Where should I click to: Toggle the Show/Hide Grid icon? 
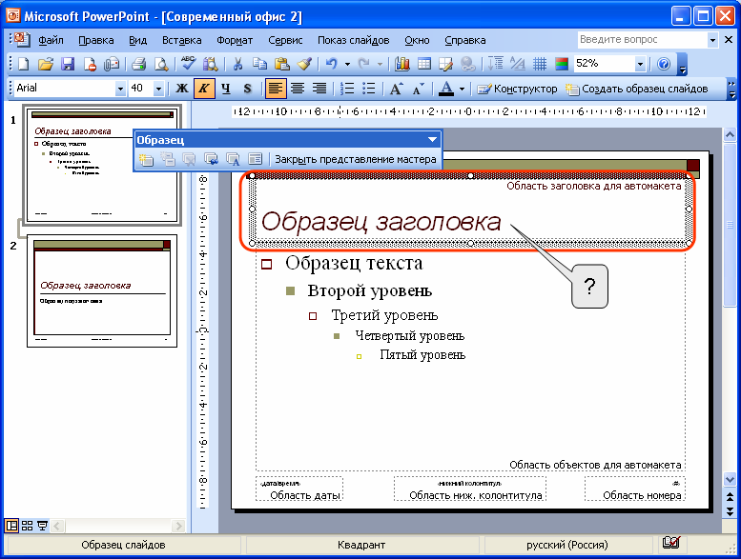click(540, 64)
